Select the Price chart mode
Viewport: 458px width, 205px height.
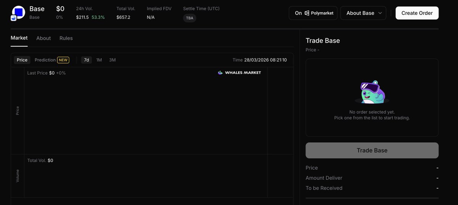click(x=22, y=60)
